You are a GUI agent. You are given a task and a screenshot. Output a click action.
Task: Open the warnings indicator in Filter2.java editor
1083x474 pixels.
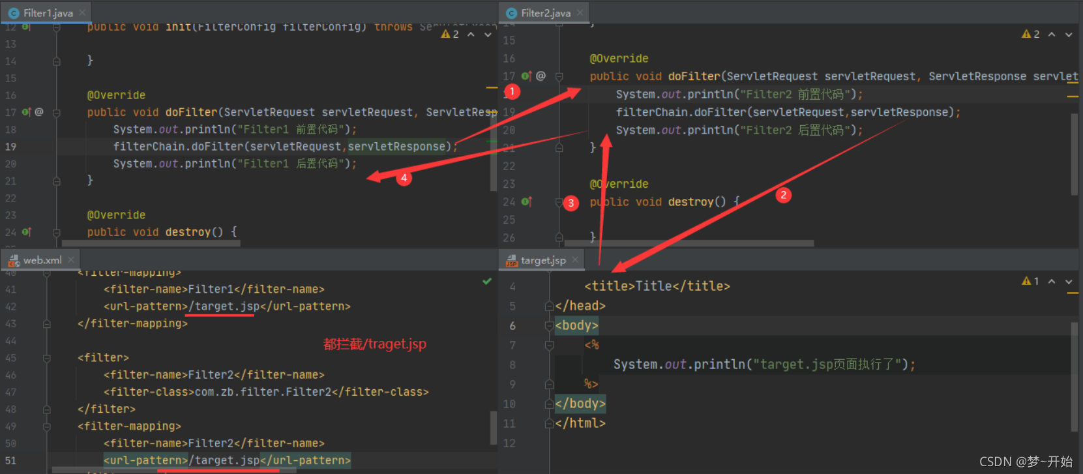[1031, 34]
